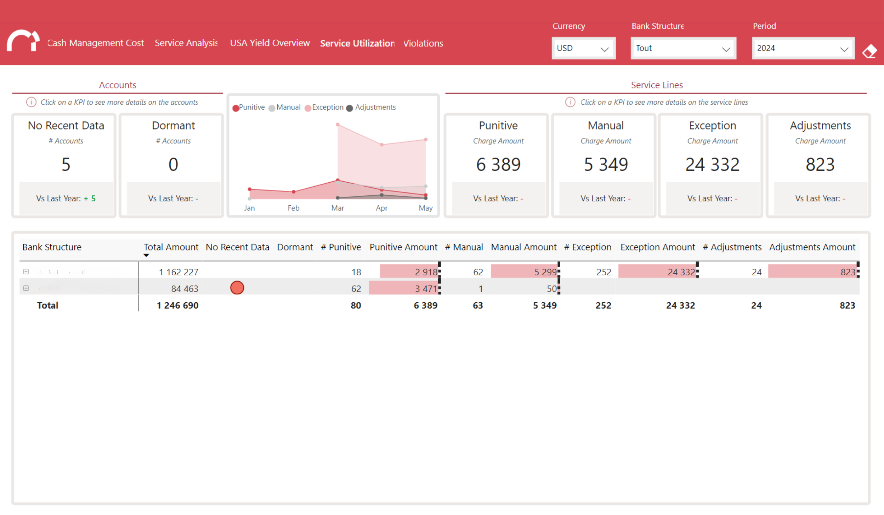The width and height of the screenshot is (884, 515).
Task: Click the Punitive Amount column header
Action: pyautogui.click(x=403, y=247)
